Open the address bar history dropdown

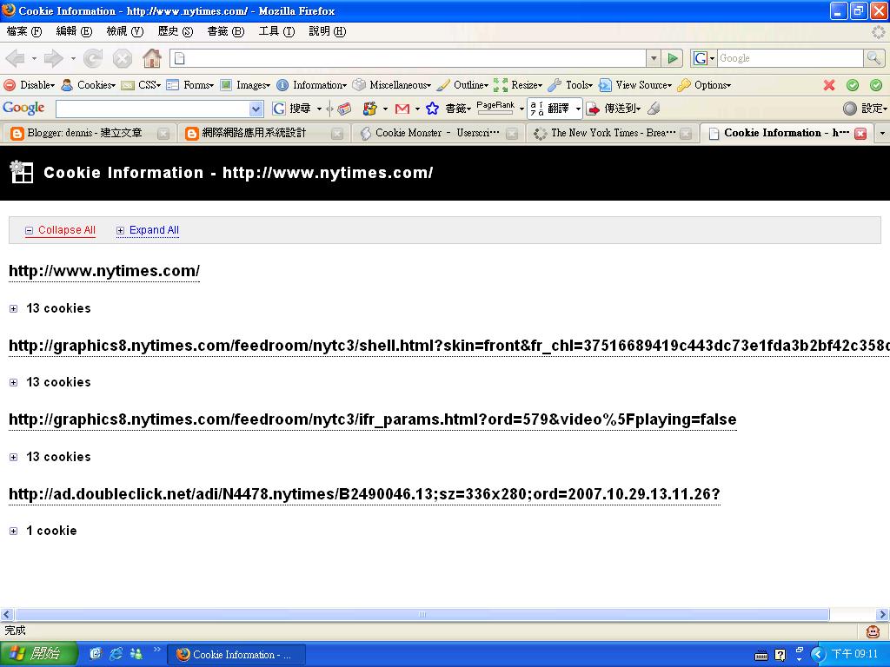(x=654, y=58)
